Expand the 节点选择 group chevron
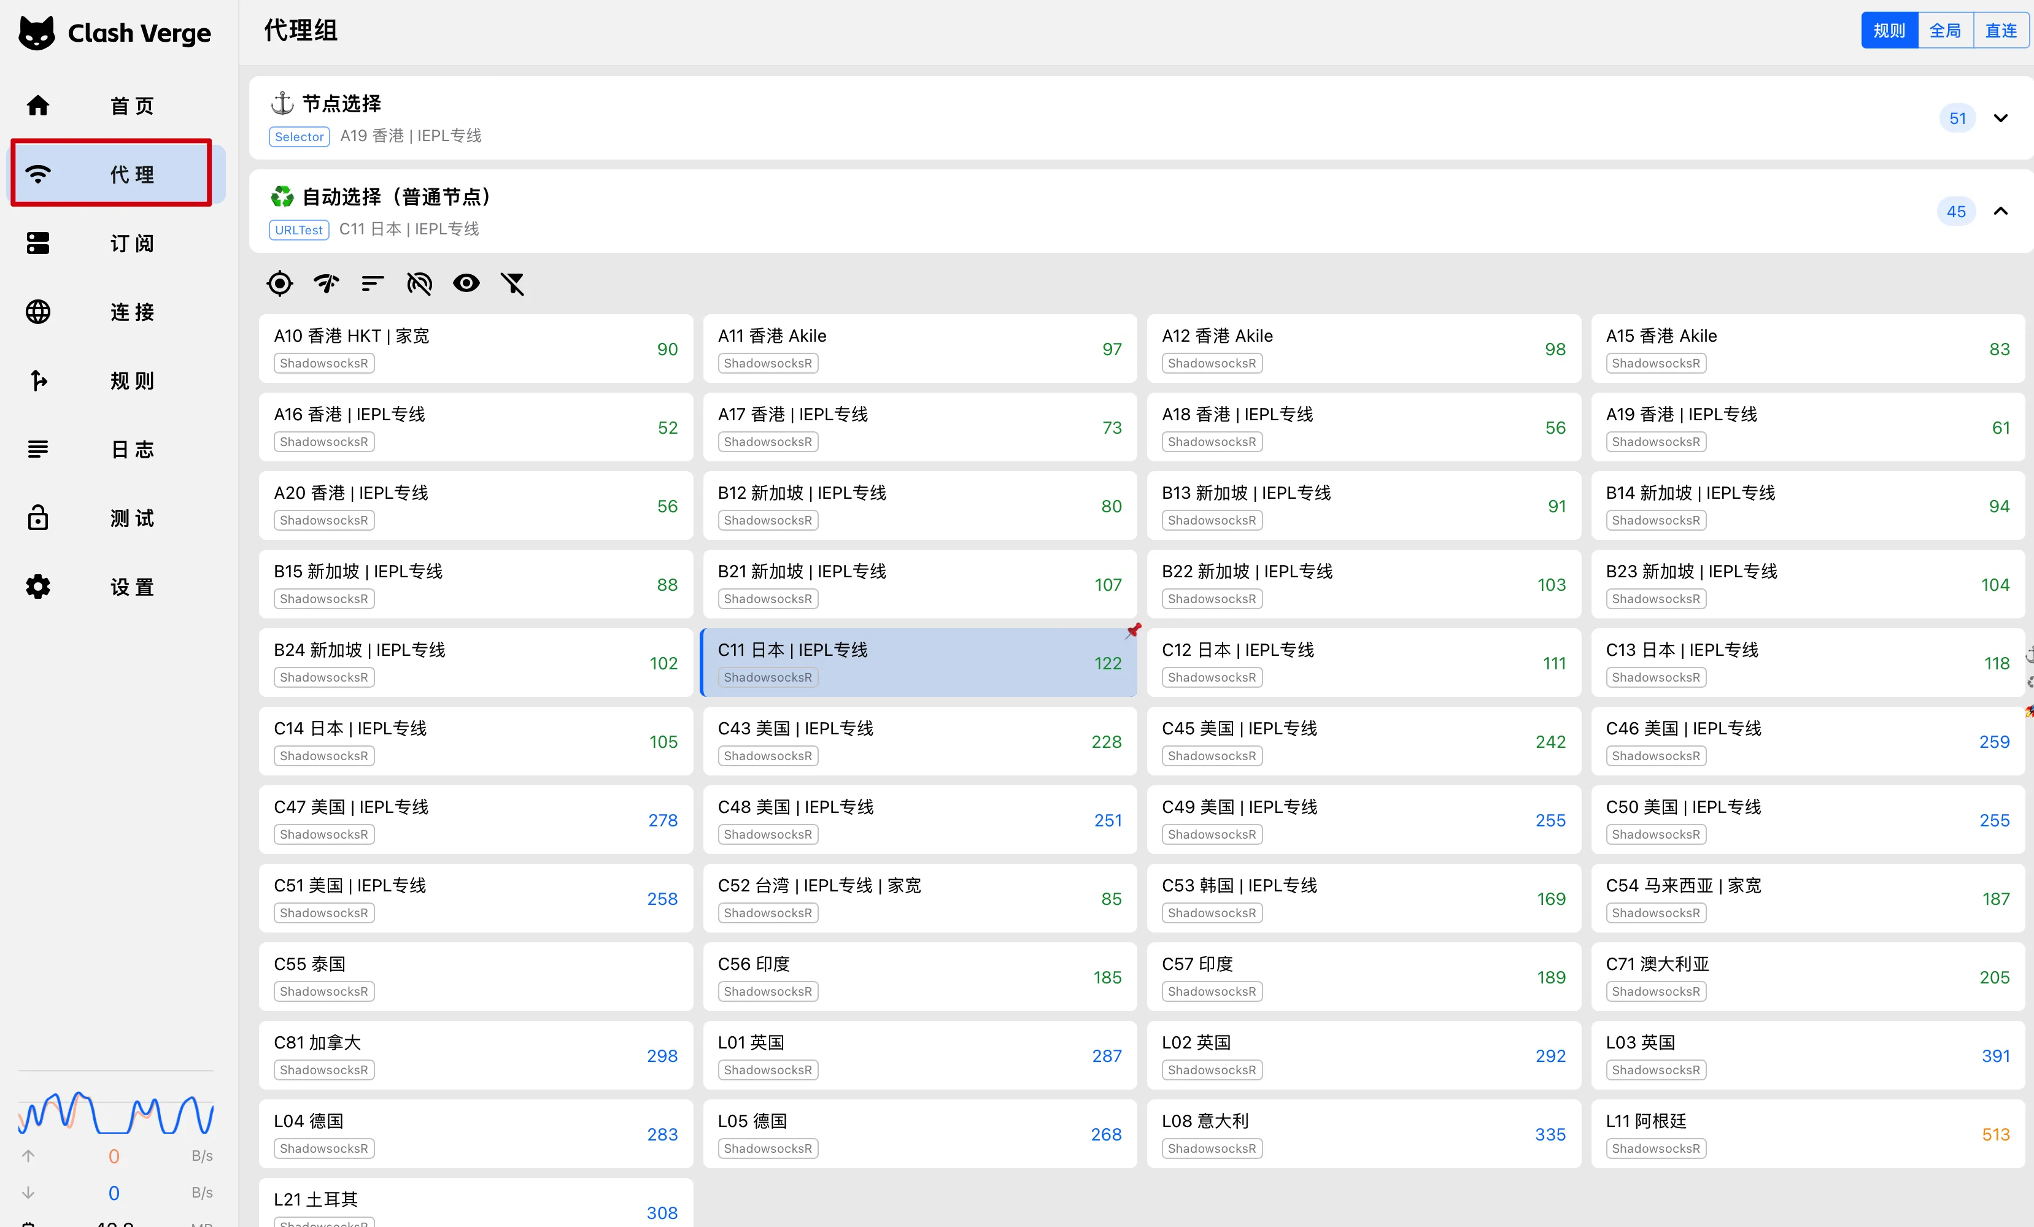Image resolution: width=2034 pixels, height=1227 pixels. coord(2000,118)
